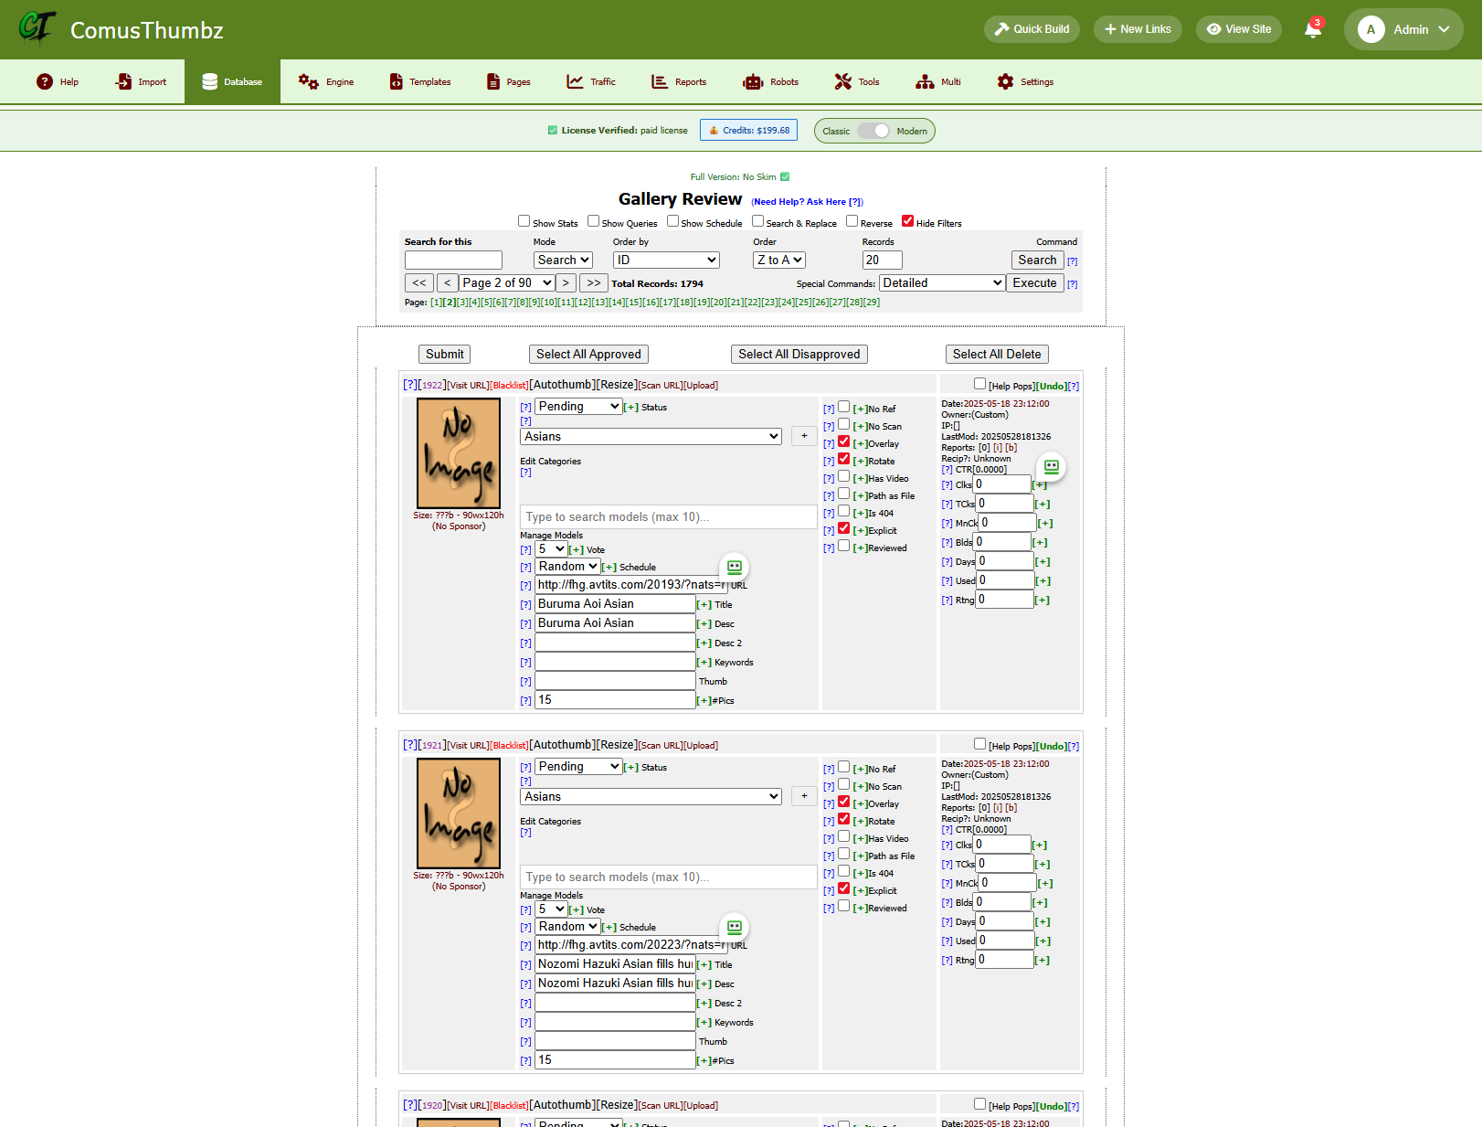Screen dimensions: 1482x1127
Task: Toggle the Explicit checkbox for entry 1922
Action: tap(843, 528)
